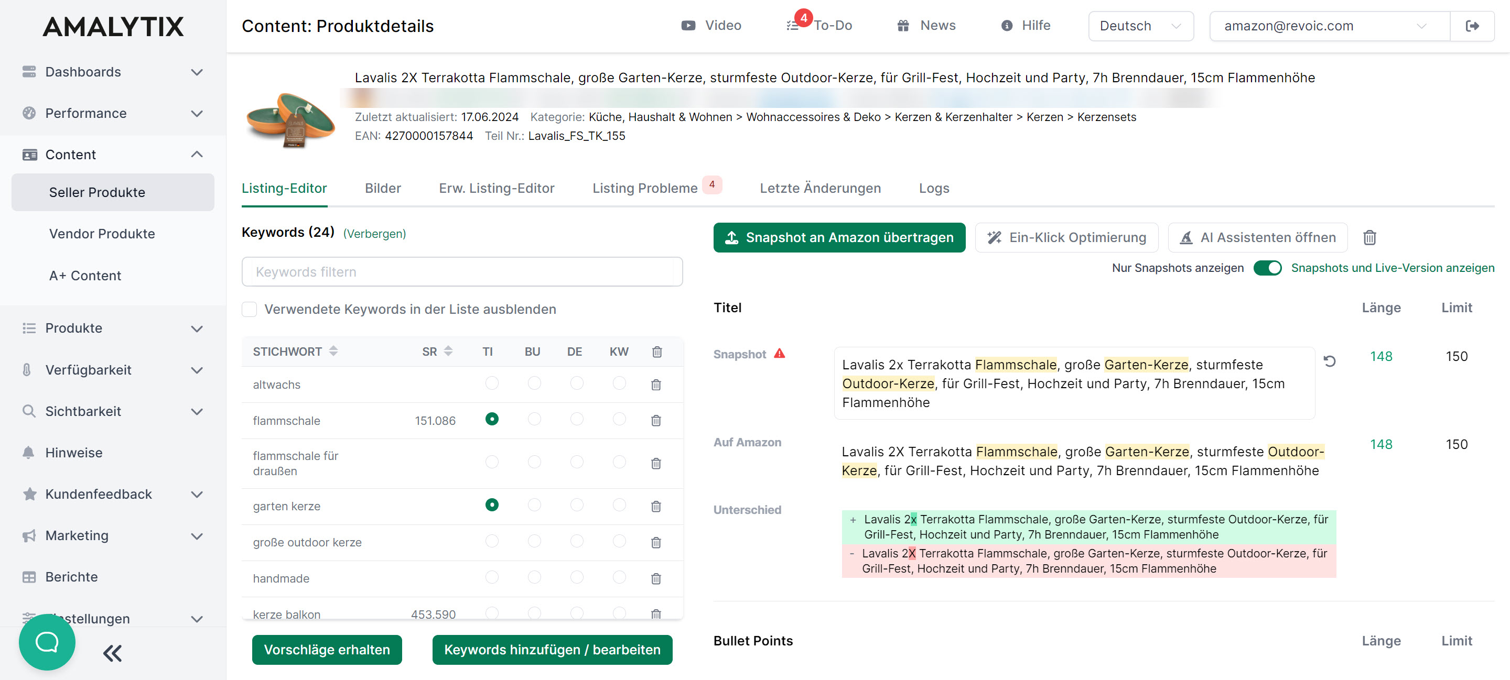This screenshot has width=1510, height=680.
Task: Click the logout icon next to account
Action: 1472,26
